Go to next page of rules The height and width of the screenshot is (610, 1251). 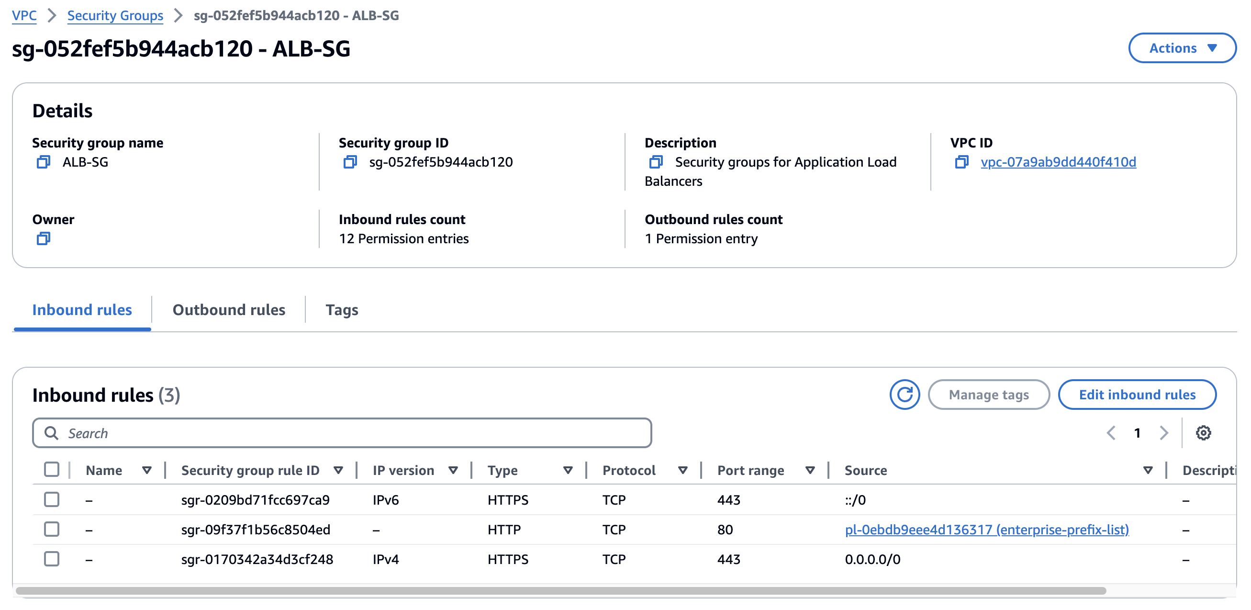point(1163,432)
